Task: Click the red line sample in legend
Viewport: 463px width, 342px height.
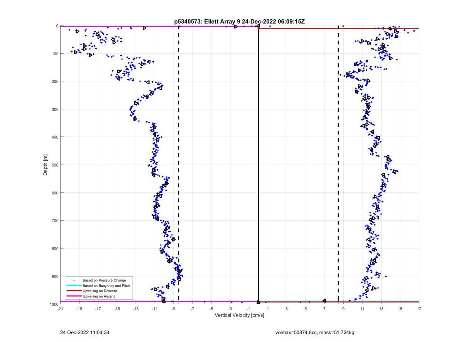Action: pyautogui.click(x=74, y=291)
